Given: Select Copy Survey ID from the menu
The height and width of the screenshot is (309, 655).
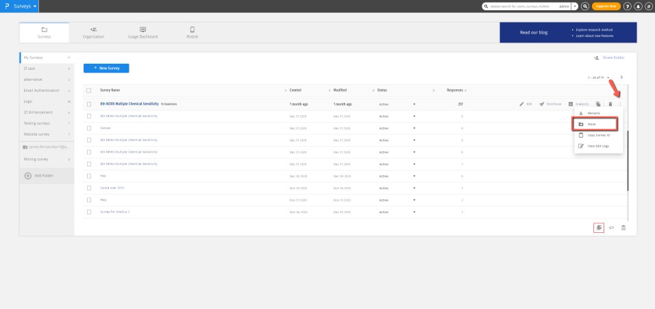Looking at the screenshot, I should point(598,135).
